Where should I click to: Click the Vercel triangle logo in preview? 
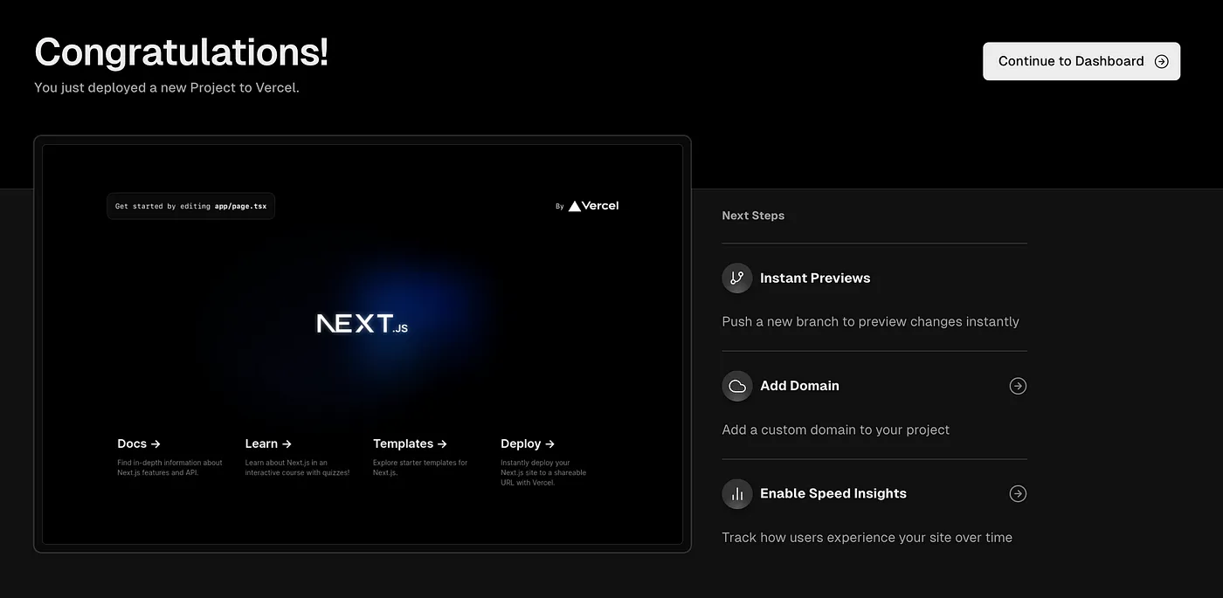[575, 206]
